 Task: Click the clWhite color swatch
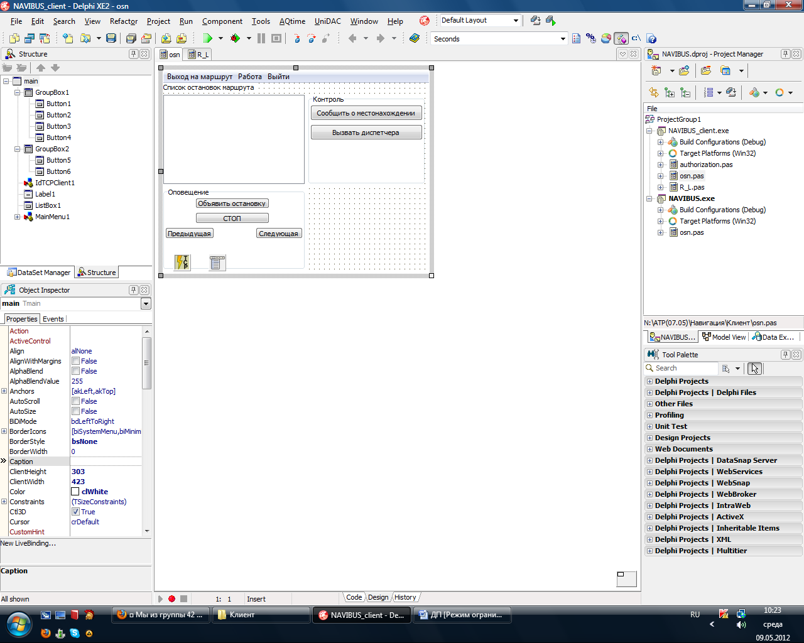(x=75, y=492)
